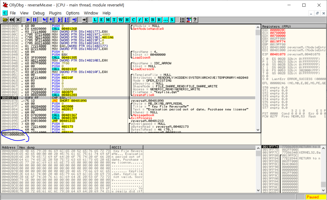
Task: Click the Hex dump column header
Action: coord(64,147)
